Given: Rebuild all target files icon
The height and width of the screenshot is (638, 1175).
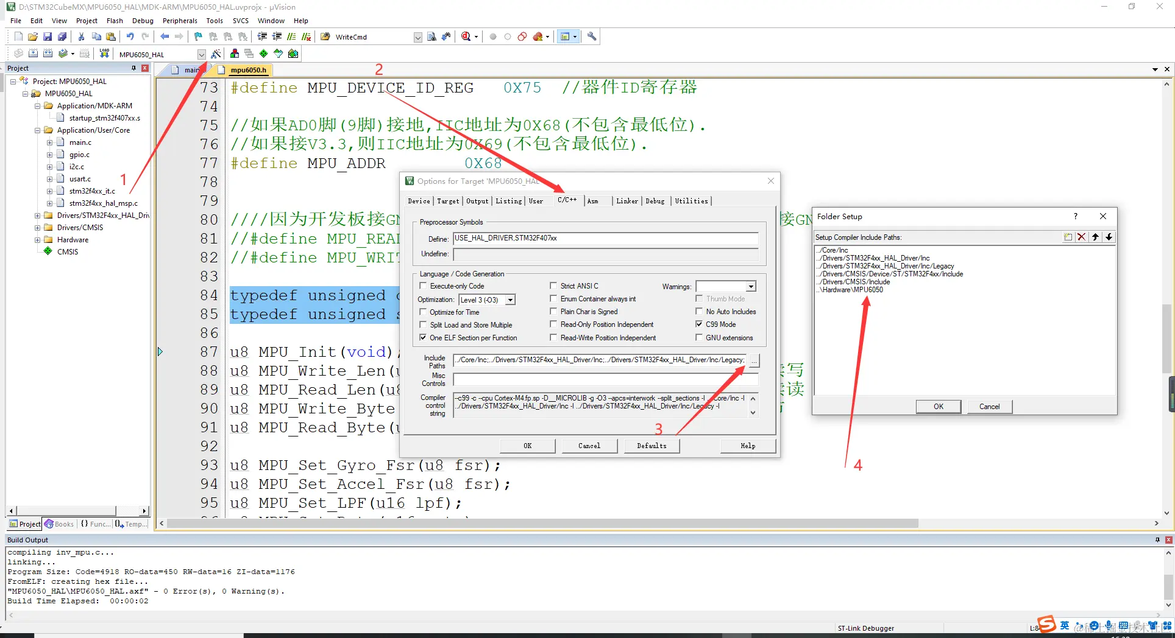Looking at the screenshot, I should pos(48,54).
